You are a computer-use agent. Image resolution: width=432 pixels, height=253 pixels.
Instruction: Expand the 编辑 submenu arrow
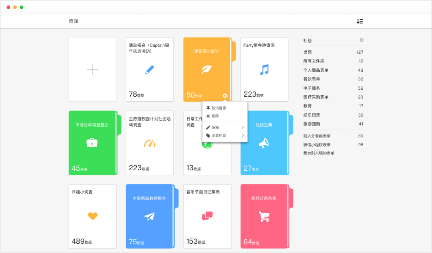(x=243, y=127)
